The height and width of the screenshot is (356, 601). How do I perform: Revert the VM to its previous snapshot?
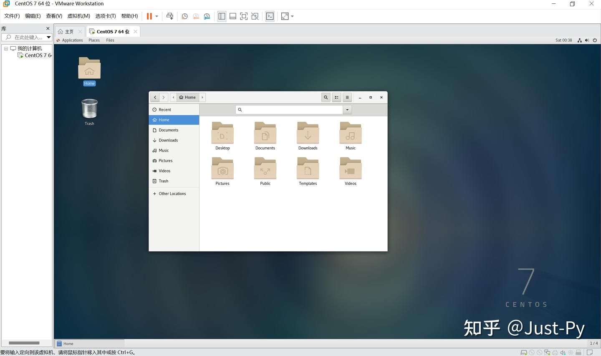(x=196, y=16)
